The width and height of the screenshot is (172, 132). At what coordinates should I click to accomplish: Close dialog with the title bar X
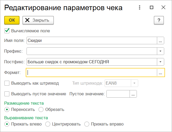(x=163, y=8)
